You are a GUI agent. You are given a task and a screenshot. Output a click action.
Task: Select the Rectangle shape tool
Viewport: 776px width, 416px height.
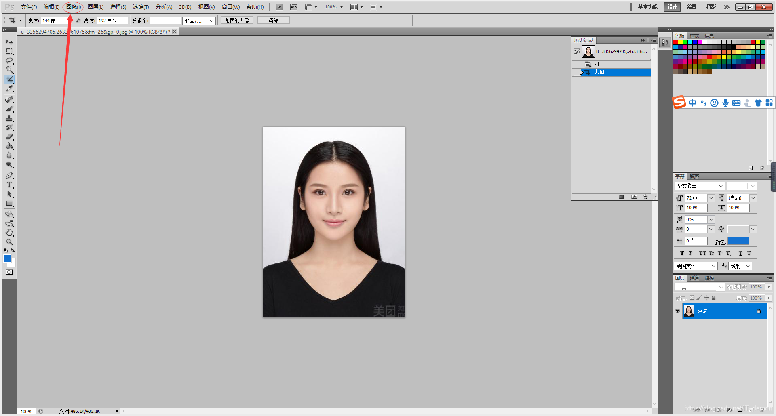[9, 203]
